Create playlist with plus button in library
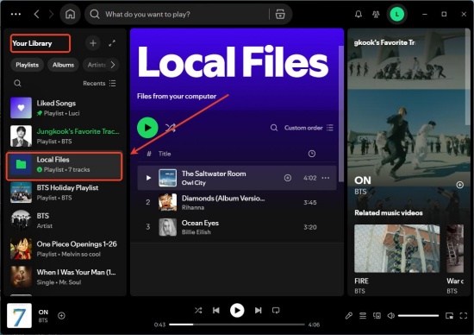This screenshot has width=474, height=335. (93, 43)
